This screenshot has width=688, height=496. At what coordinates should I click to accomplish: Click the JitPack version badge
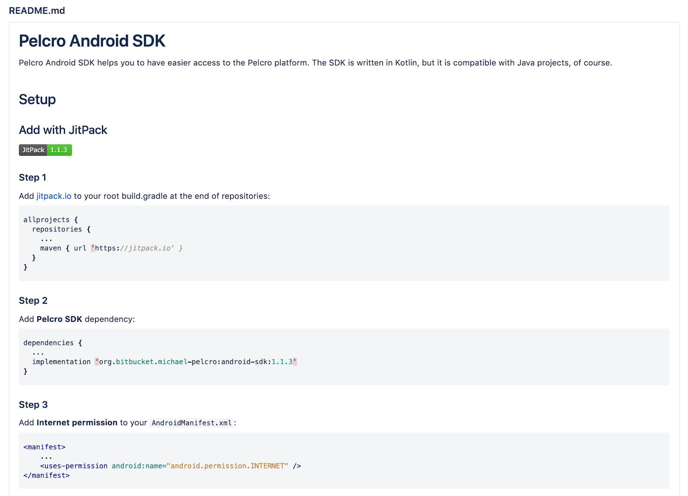(45, 150)
